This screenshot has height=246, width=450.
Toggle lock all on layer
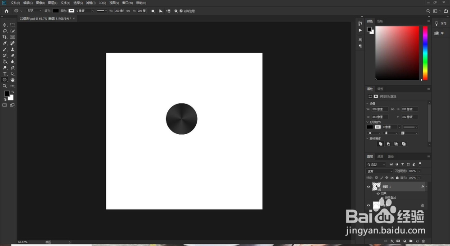[x=397, y=178]
